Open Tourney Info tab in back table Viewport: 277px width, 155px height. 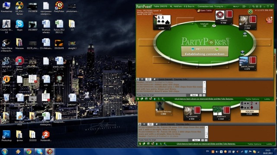point(183,124)
